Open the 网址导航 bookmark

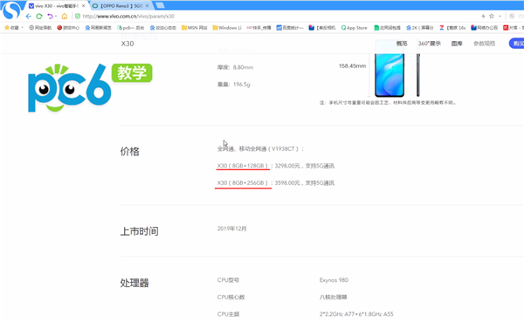tap(40, 28)
